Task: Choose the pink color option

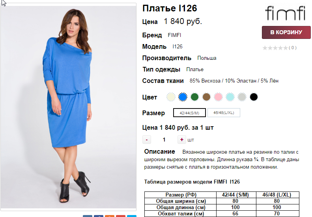Action: (218, 97)
